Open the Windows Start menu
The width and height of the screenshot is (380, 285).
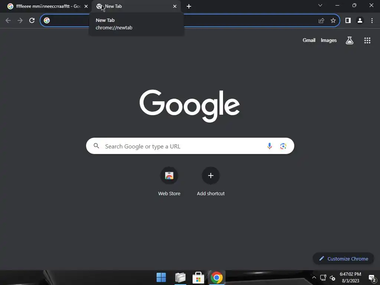coord(161,278)
